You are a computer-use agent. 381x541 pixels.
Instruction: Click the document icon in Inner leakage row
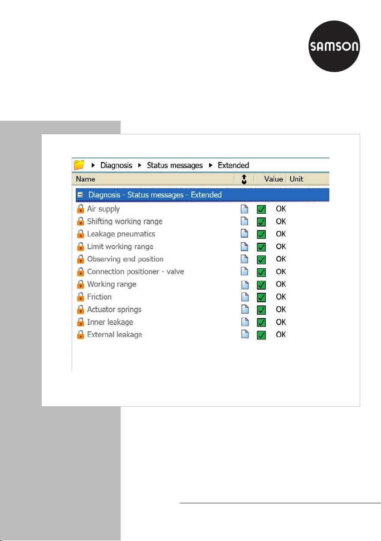pos(244,322)
